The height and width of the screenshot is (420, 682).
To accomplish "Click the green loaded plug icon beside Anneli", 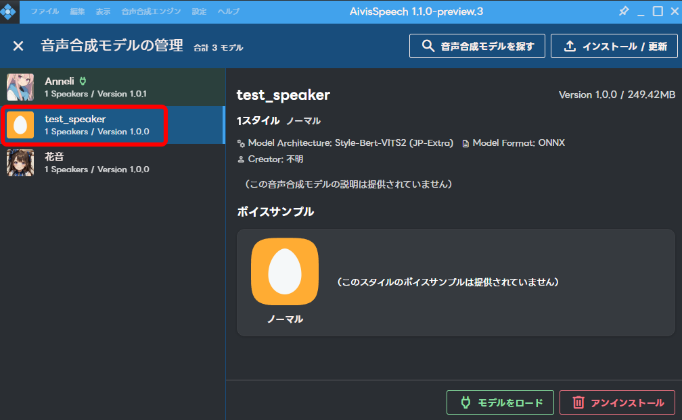I will click(x=83, y=81).
